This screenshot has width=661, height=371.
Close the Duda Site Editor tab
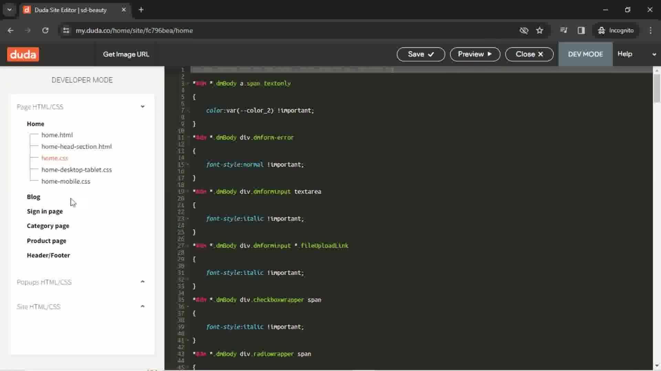(124, 10)
